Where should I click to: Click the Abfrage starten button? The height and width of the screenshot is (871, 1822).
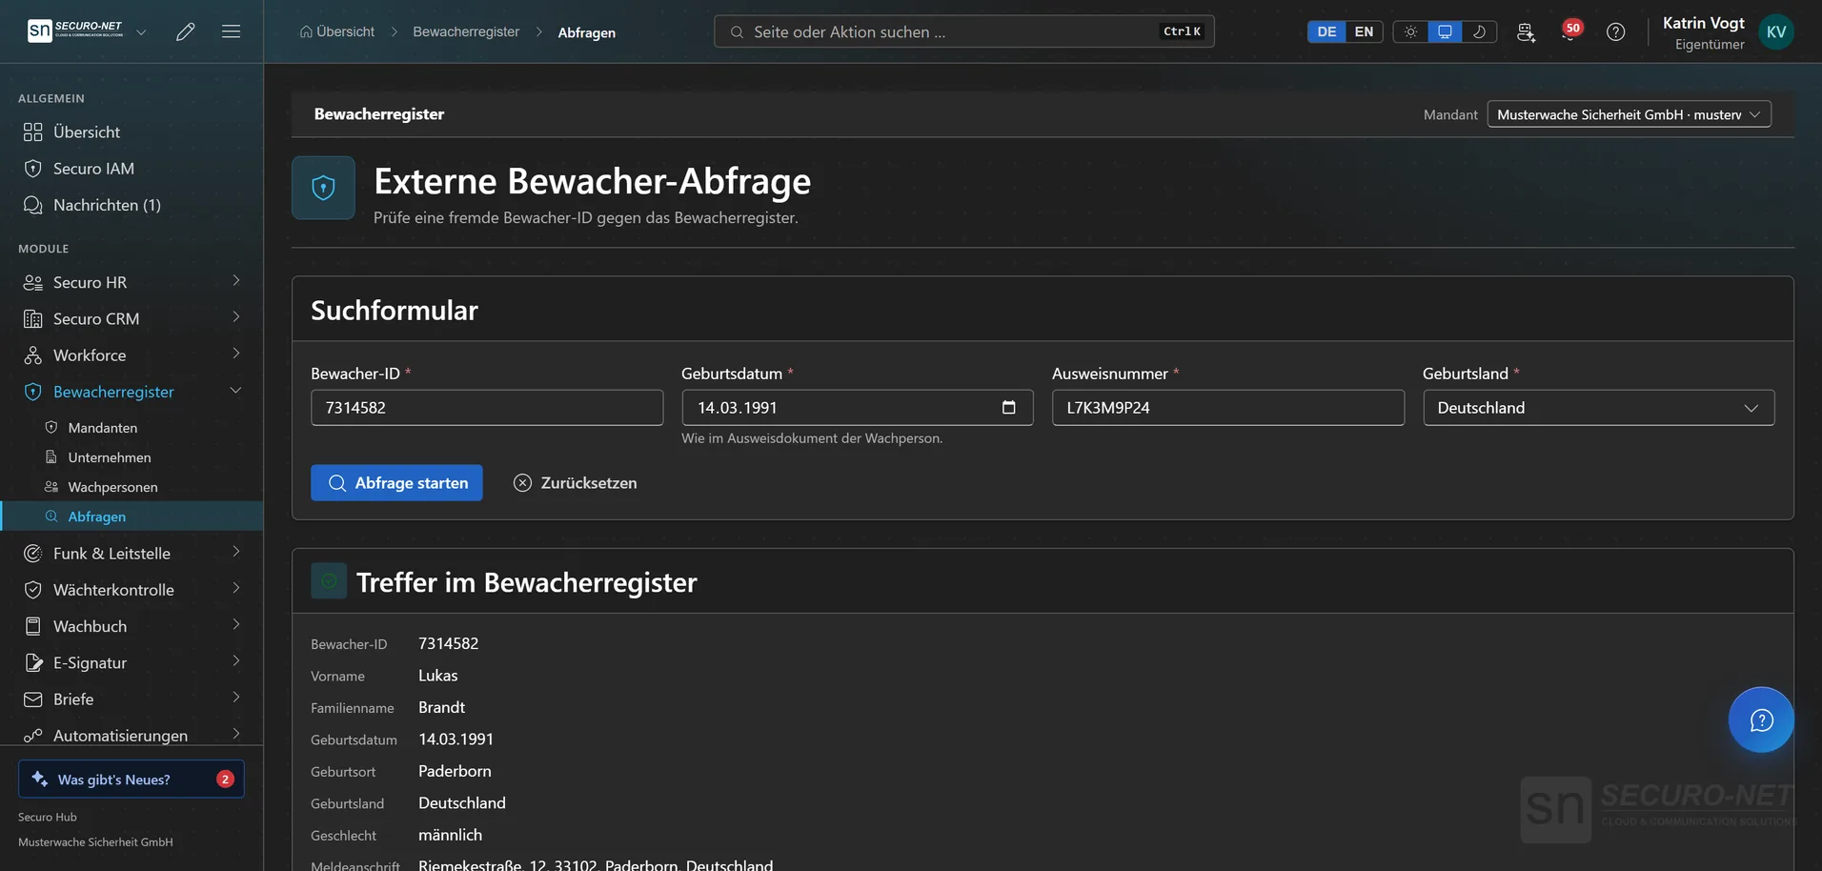tap(396, 483)
